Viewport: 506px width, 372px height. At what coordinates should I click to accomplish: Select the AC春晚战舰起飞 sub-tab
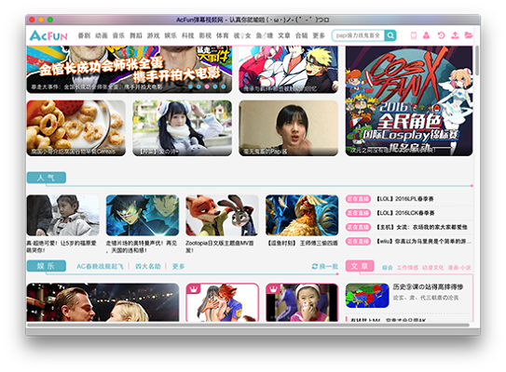pyautogui.click(x=100, y=266)
